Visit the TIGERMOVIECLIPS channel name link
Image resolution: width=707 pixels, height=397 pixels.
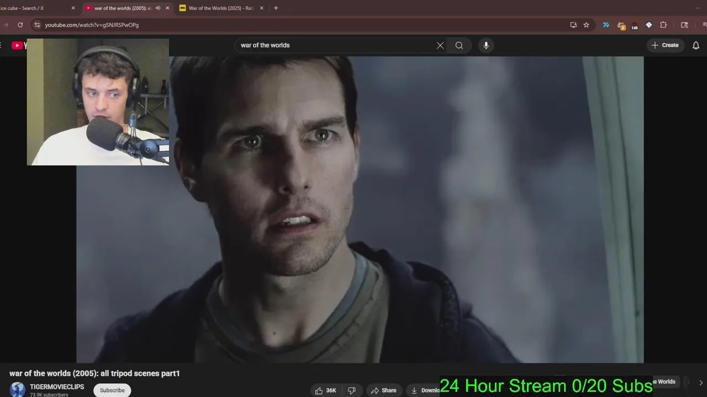click(57, 387)
